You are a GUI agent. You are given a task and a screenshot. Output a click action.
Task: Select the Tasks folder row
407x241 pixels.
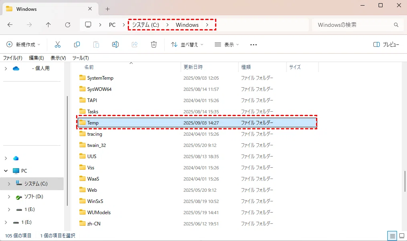(197, 111)
